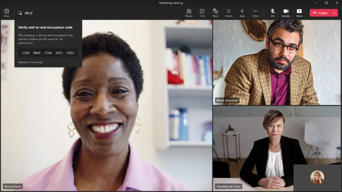Expand the Leave options dropdown arrow

(x=334, y=13)
